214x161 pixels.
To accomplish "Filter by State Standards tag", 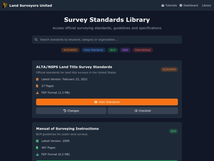I will [94, 50].
